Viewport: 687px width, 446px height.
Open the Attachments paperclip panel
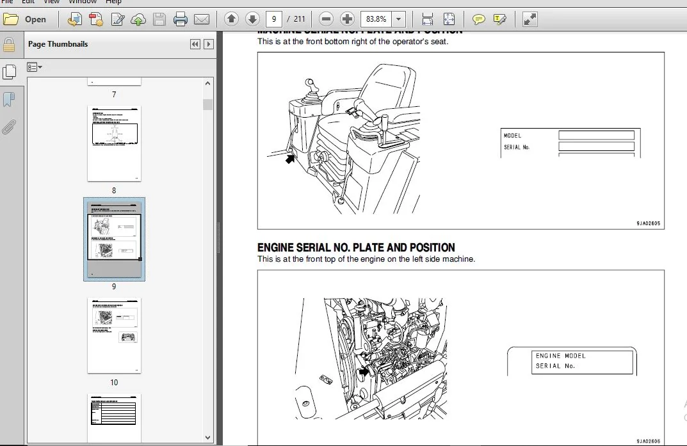[9, 127]
